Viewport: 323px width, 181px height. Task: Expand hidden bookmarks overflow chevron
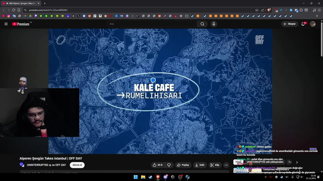point(317,16)
